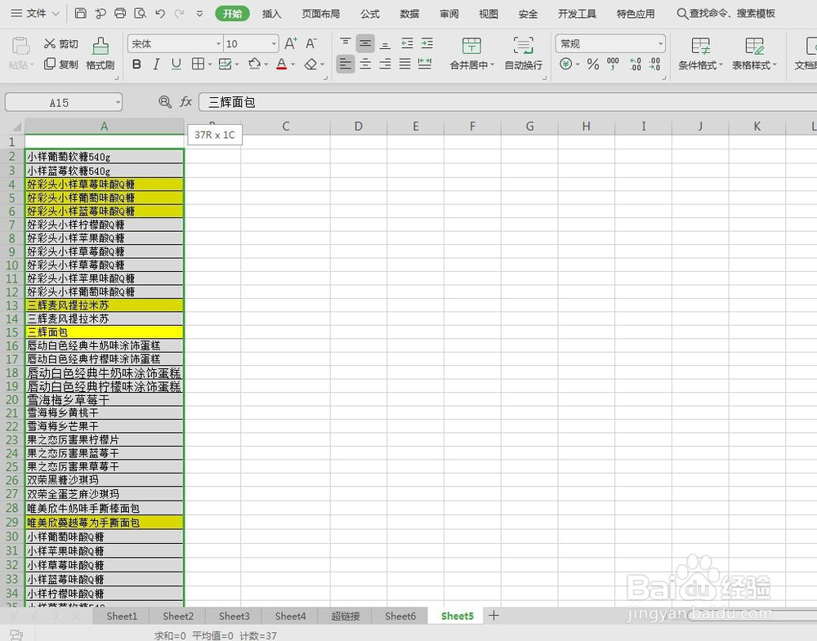The width and height of the screenshot is (817, 641).
Task: Apply percent style format
Action: 592,64
